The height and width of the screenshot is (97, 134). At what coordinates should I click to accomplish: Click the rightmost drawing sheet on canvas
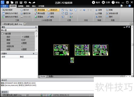(100, 50)
